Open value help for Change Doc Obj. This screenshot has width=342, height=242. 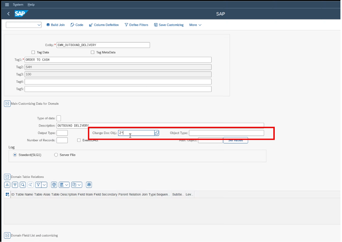157,133
